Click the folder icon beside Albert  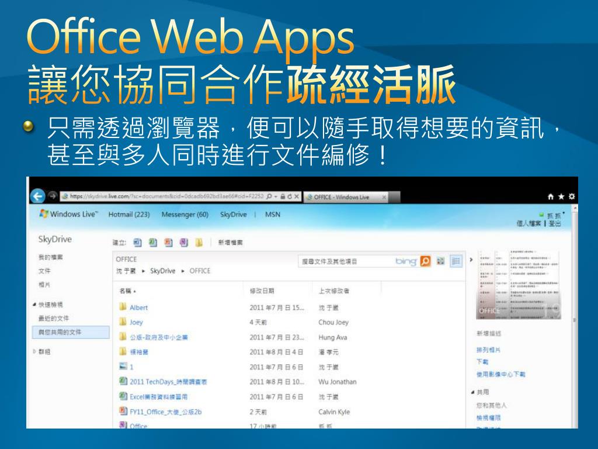click(x=123, y=306)
